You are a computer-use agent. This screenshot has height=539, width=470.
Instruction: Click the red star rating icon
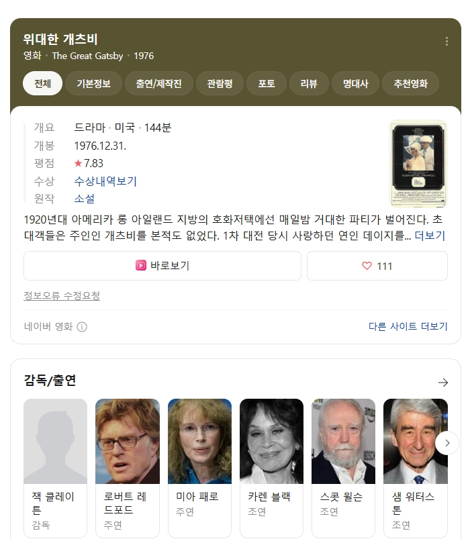(x=78, y=163)
